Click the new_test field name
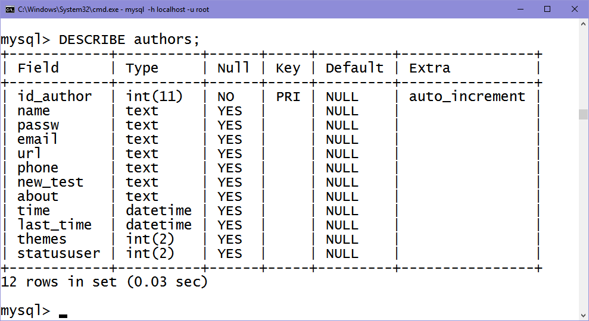Image resolution: width=589 pixels, height=321 pixels. pos(51,182)
